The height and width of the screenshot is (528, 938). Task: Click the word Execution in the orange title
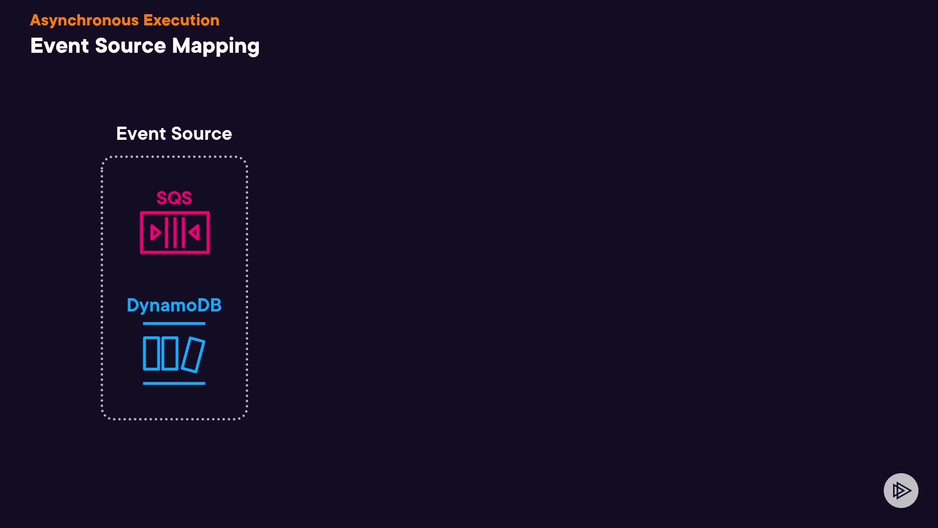(181, 20)
